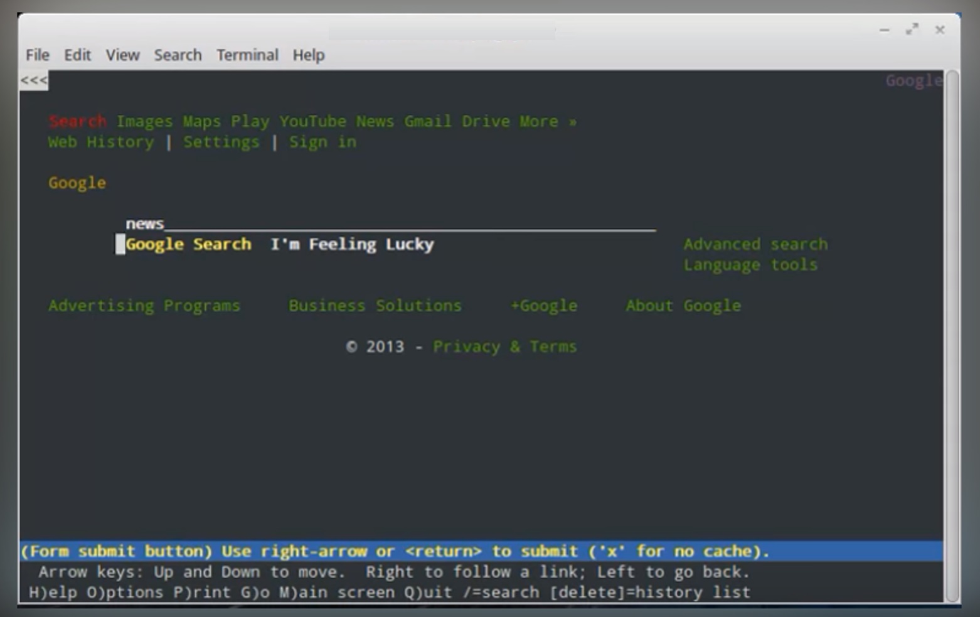Open Web History
The image size is (980, 617).
point(100,142)
